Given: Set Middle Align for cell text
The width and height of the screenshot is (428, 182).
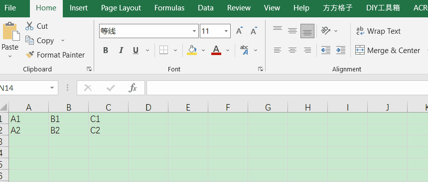Looking at the screenshot, I should [292, 31].
